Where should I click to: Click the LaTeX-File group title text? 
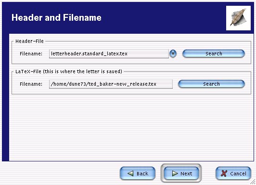69,72
